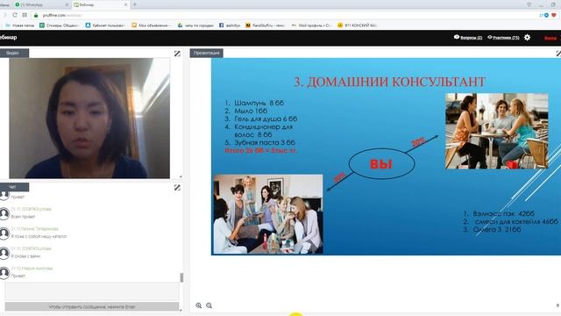Open the Кабинет пользователя bookmark
This screenshot has height=316, width=561.
pyautogui.click(x=105, y=25)
